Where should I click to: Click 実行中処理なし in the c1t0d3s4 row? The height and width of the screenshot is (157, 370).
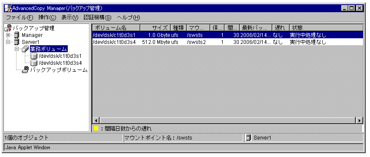coord(308,42)
